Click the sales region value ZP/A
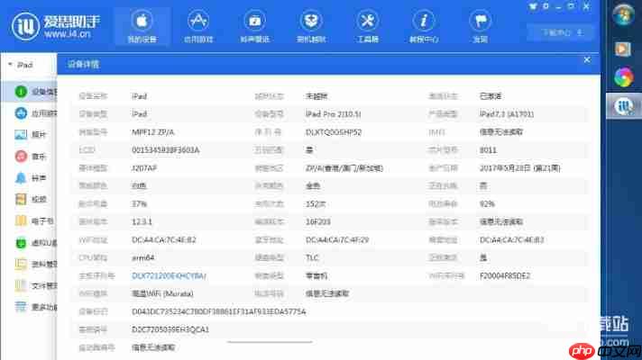This screenshot has width=642, height=360. coord(344,168)
